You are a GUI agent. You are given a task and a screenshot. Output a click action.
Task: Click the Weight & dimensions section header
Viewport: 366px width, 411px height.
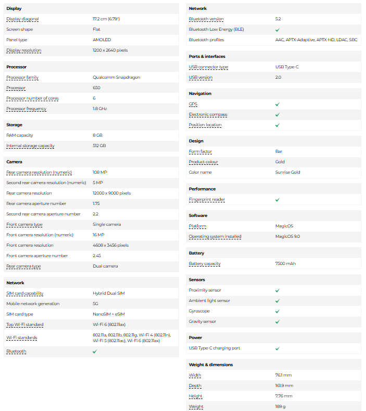point(211,365)
